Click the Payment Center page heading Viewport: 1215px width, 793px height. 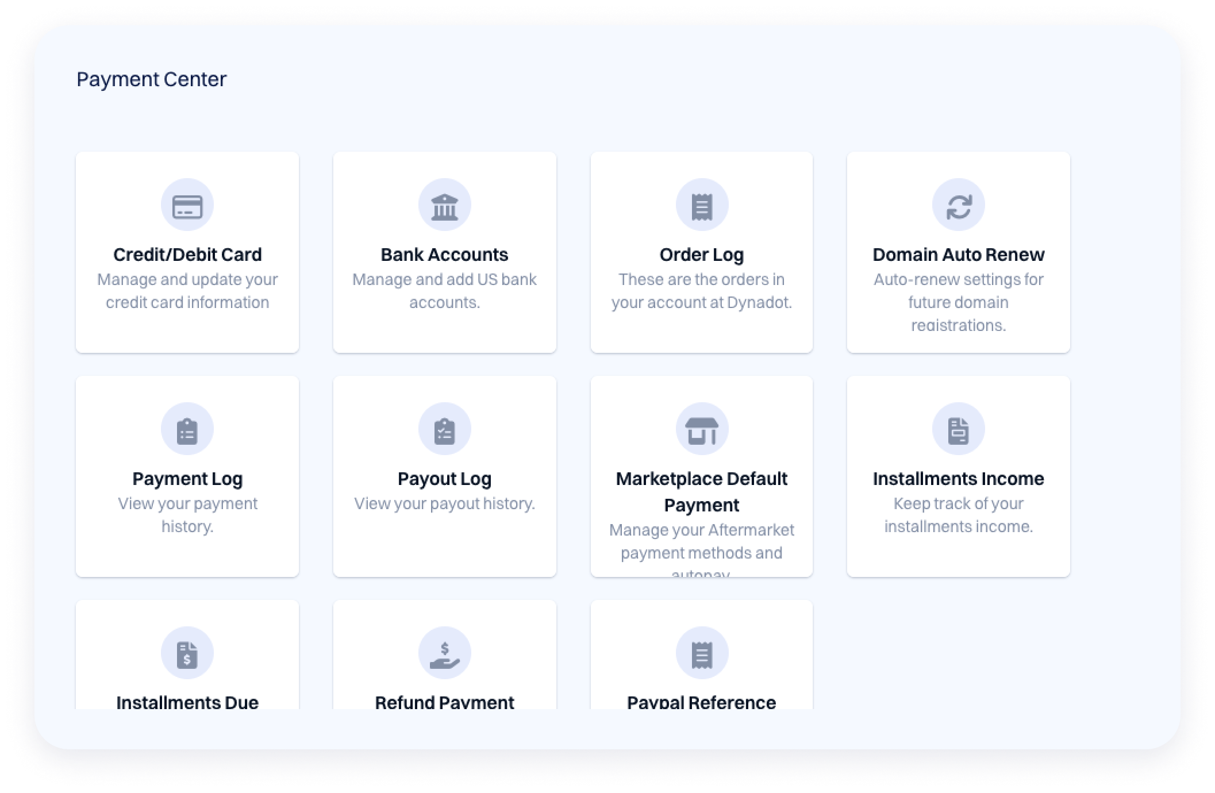[151, 79]
